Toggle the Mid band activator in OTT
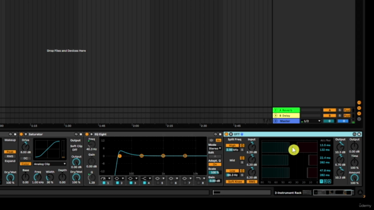Screen dimensions: 374x210 coord(242,158)
